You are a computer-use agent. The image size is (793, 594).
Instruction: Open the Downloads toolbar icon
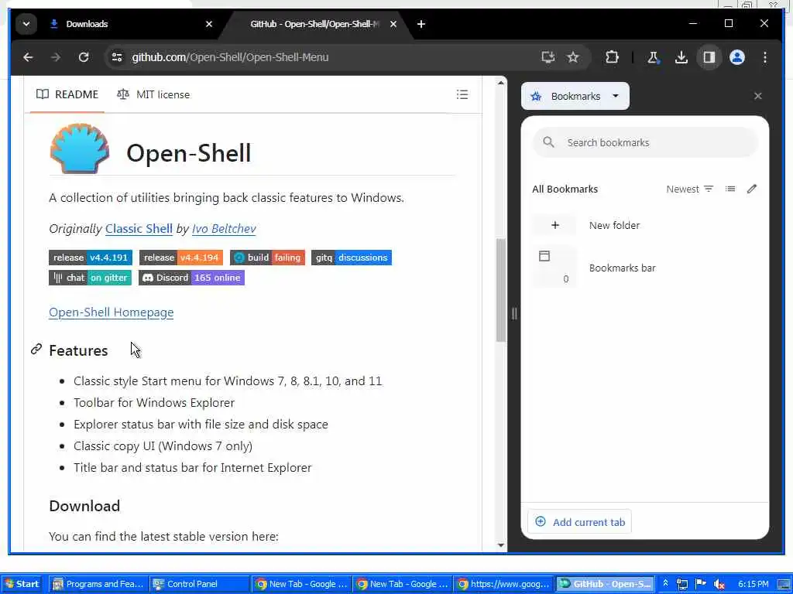[x=681, y=57]
